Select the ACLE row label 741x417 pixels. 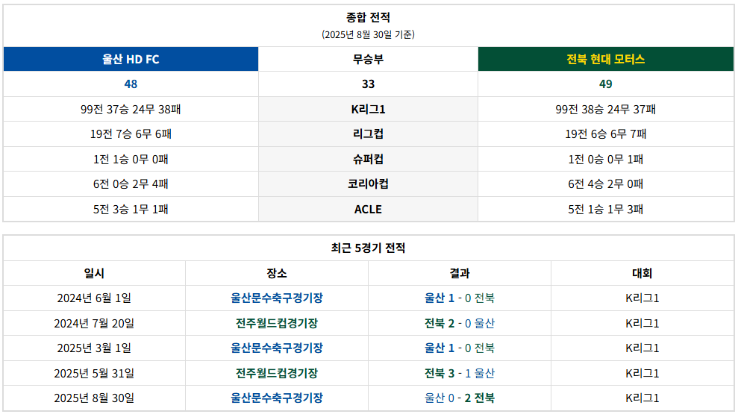[368, 209]
